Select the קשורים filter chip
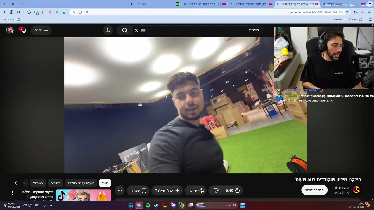 pos(56,183)
